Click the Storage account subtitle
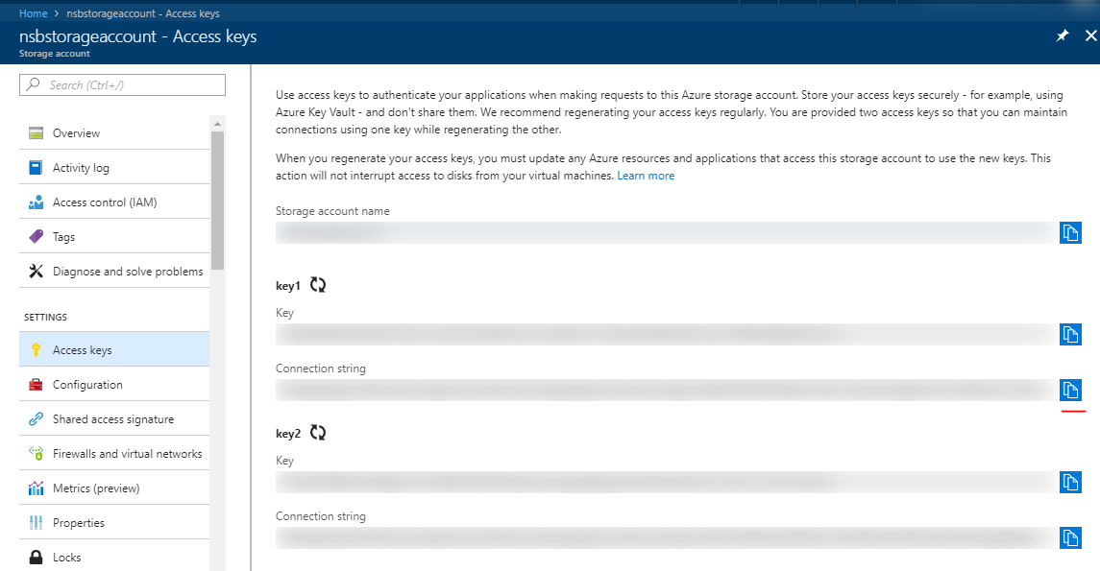Screen dimensions: 1100x571 pyautogui.click(x=55, y=53)
